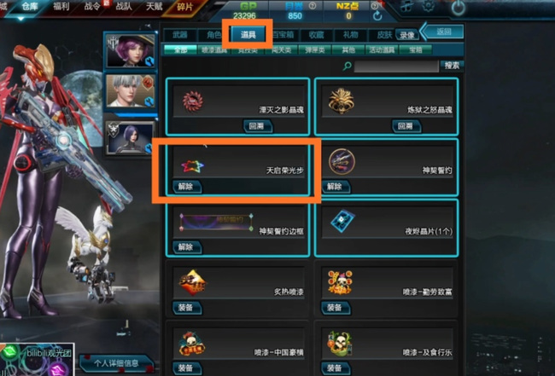This screenshot has width=555, height=376.
Task: Click the 神契誓约 round weapon icon
Action: click(342, 162)
